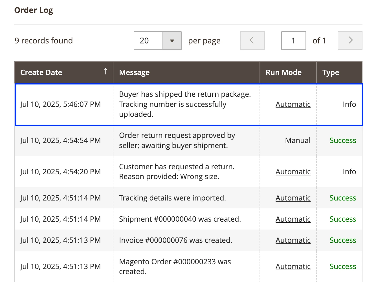Click Success status in the Manual run row
378x282 pixels.
pos(343,140)
